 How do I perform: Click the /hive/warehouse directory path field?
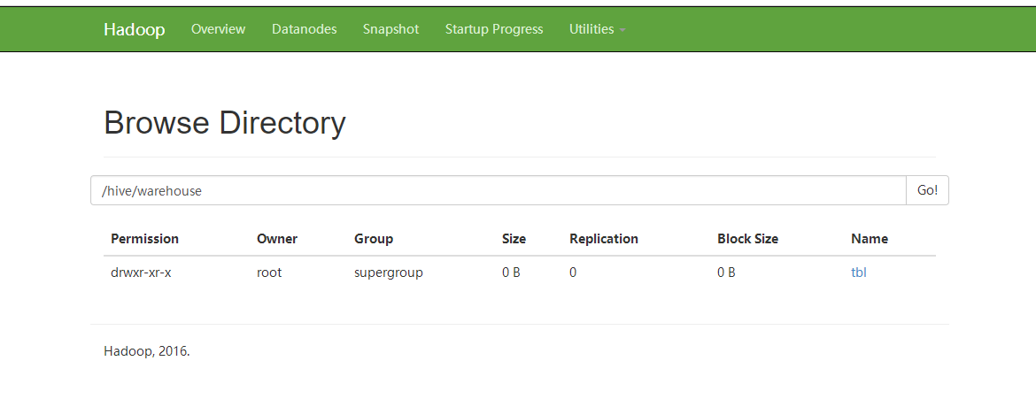[x=498, y=190]
